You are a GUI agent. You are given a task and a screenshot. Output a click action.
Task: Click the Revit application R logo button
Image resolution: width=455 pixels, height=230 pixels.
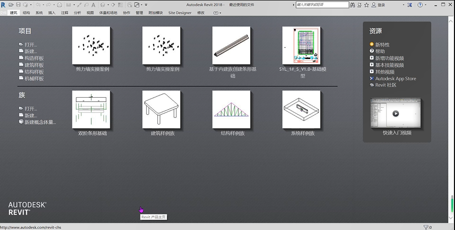point(3,5)
